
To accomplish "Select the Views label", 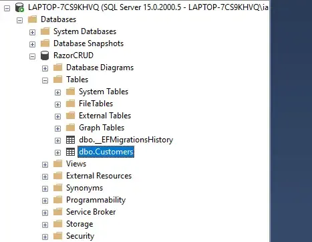I will 76,164.
